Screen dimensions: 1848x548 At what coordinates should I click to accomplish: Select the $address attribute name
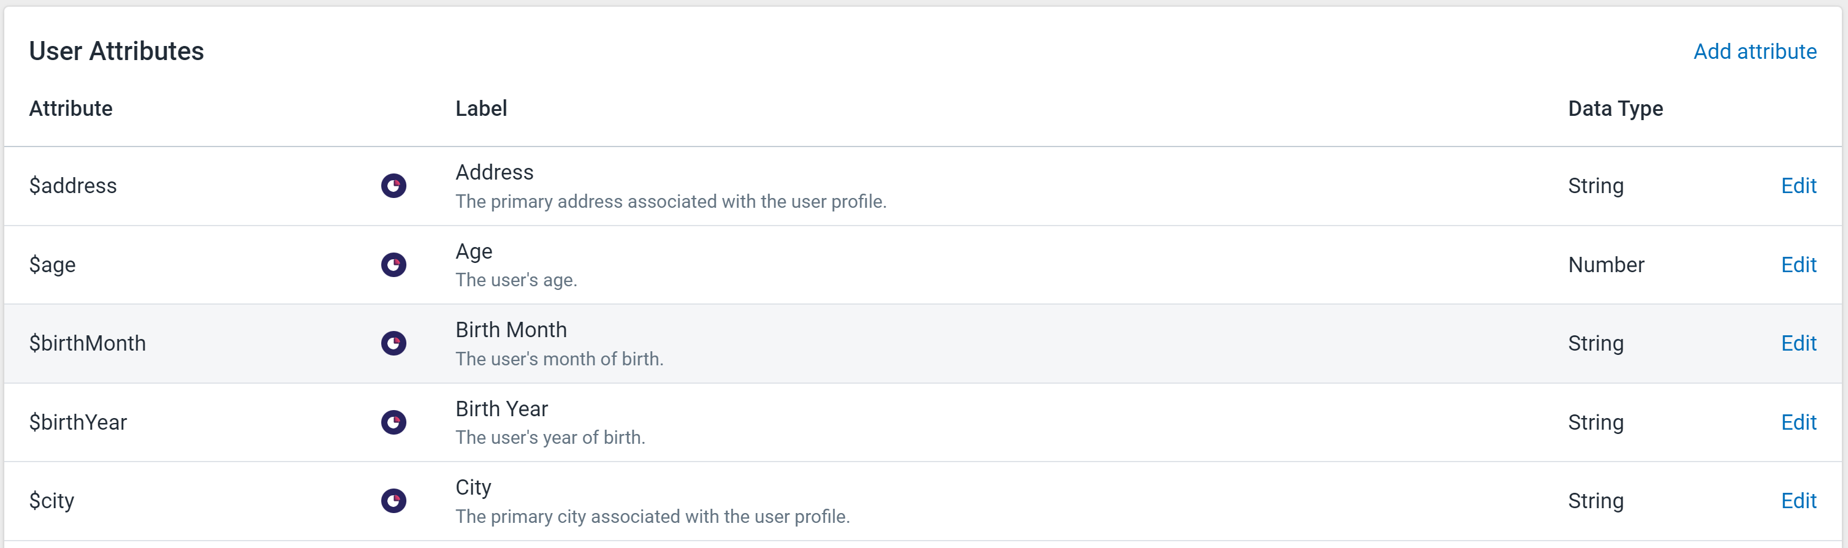pyautogui.click(x=72, y=186)
